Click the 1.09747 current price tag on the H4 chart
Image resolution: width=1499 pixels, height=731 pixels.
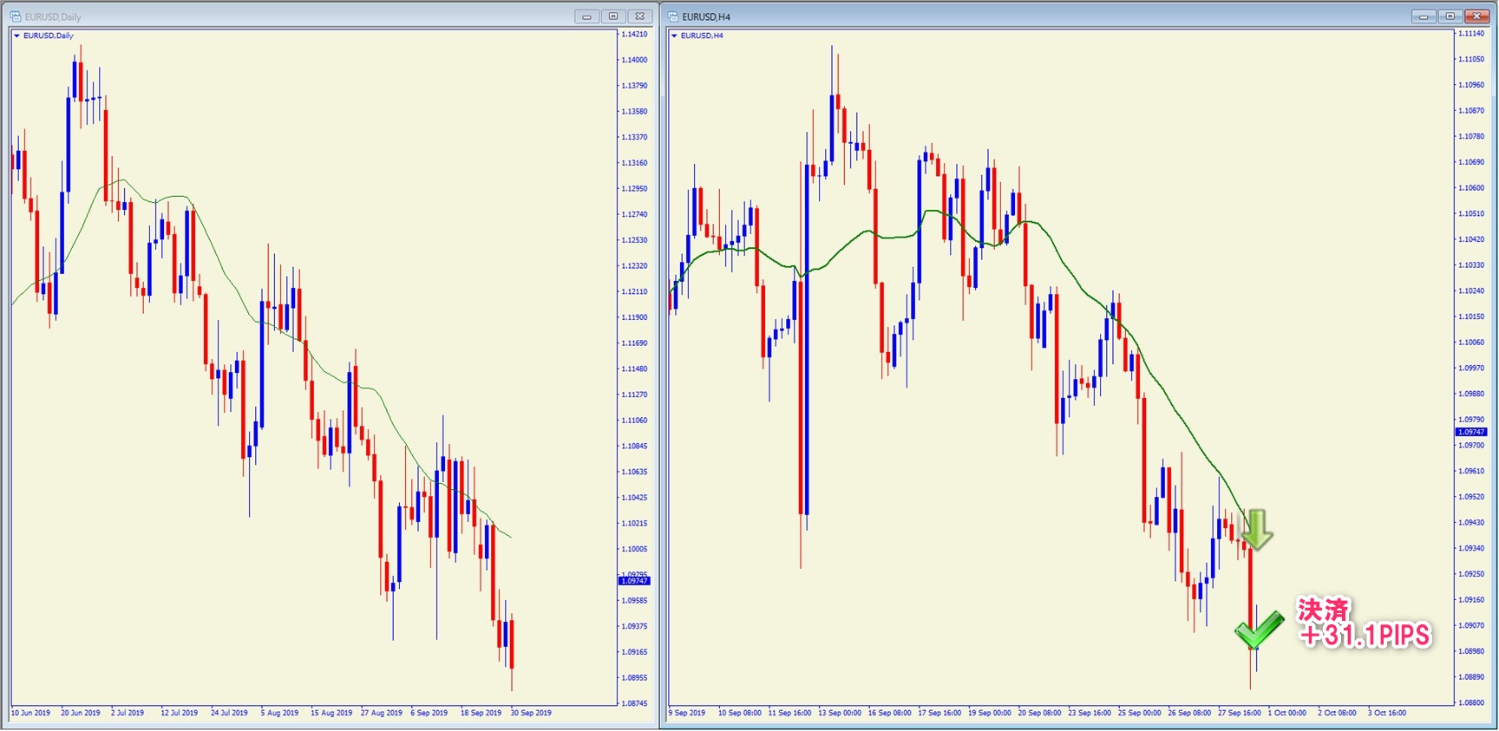tap(1470, 432)
